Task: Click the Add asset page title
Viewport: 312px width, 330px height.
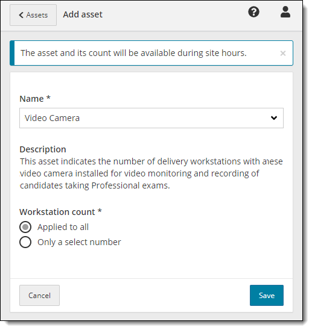Action: [x=83, y=14]
